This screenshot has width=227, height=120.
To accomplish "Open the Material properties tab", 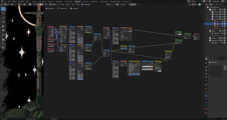I will click(x=206, y=109).
